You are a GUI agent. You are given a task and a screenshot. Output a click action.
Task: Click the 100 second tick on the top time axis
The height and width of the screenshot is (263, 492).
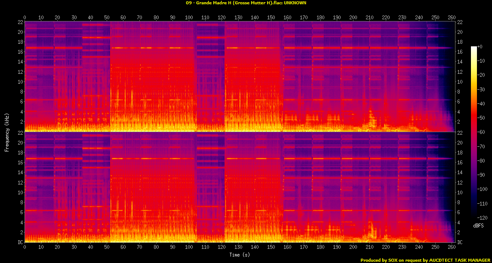(189, 18)
